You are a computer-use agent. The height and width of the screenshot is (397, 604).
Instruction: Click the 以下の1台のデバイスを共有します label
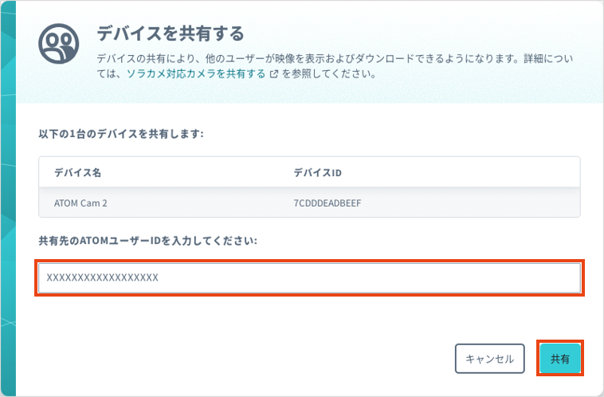[121, 133]
